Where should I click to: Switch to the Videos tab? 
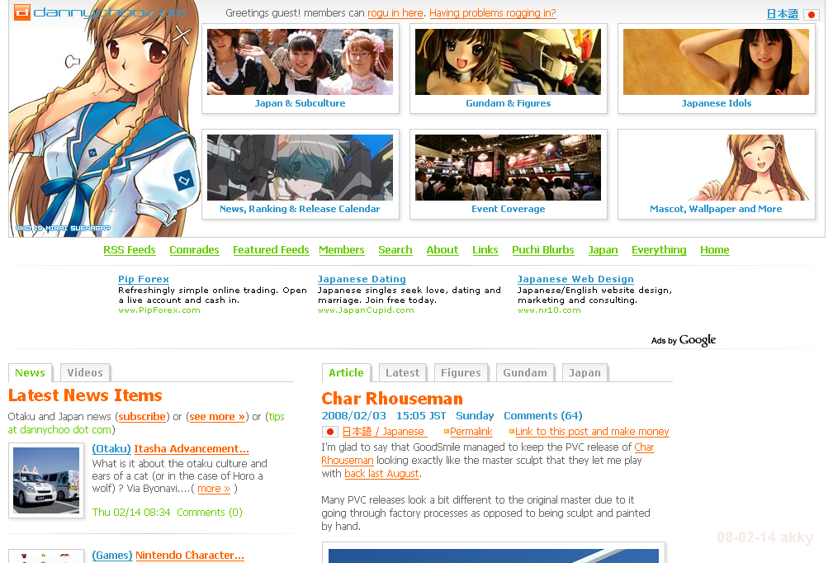point(85,373)
